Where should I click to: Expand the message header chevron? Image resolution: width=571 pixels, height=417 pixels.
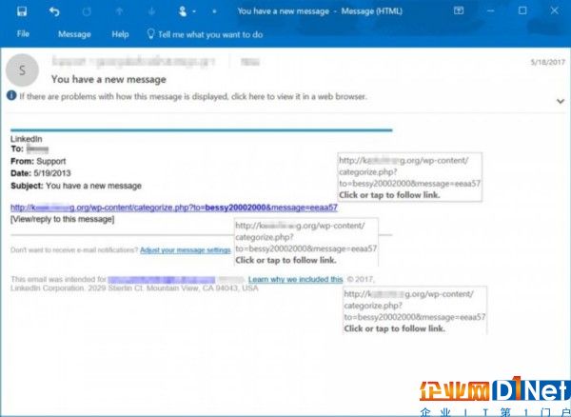click(x=561, y=102)
